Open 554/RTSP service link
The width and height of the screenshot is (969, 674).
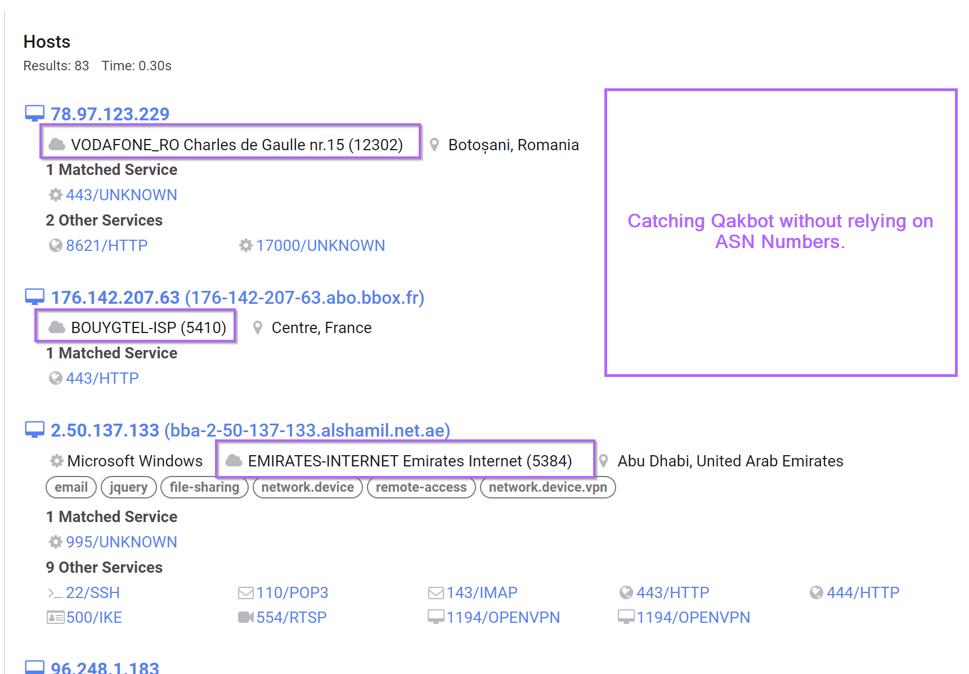(291, 617)
